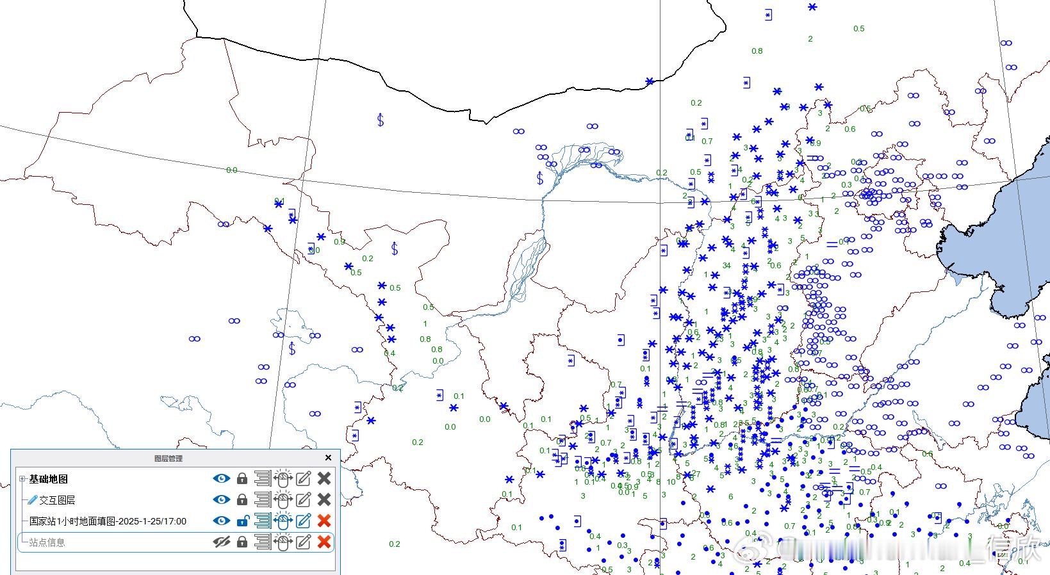Open the edit icon for 站点信息
The image size is (1050, 575).
coord(304,542)
